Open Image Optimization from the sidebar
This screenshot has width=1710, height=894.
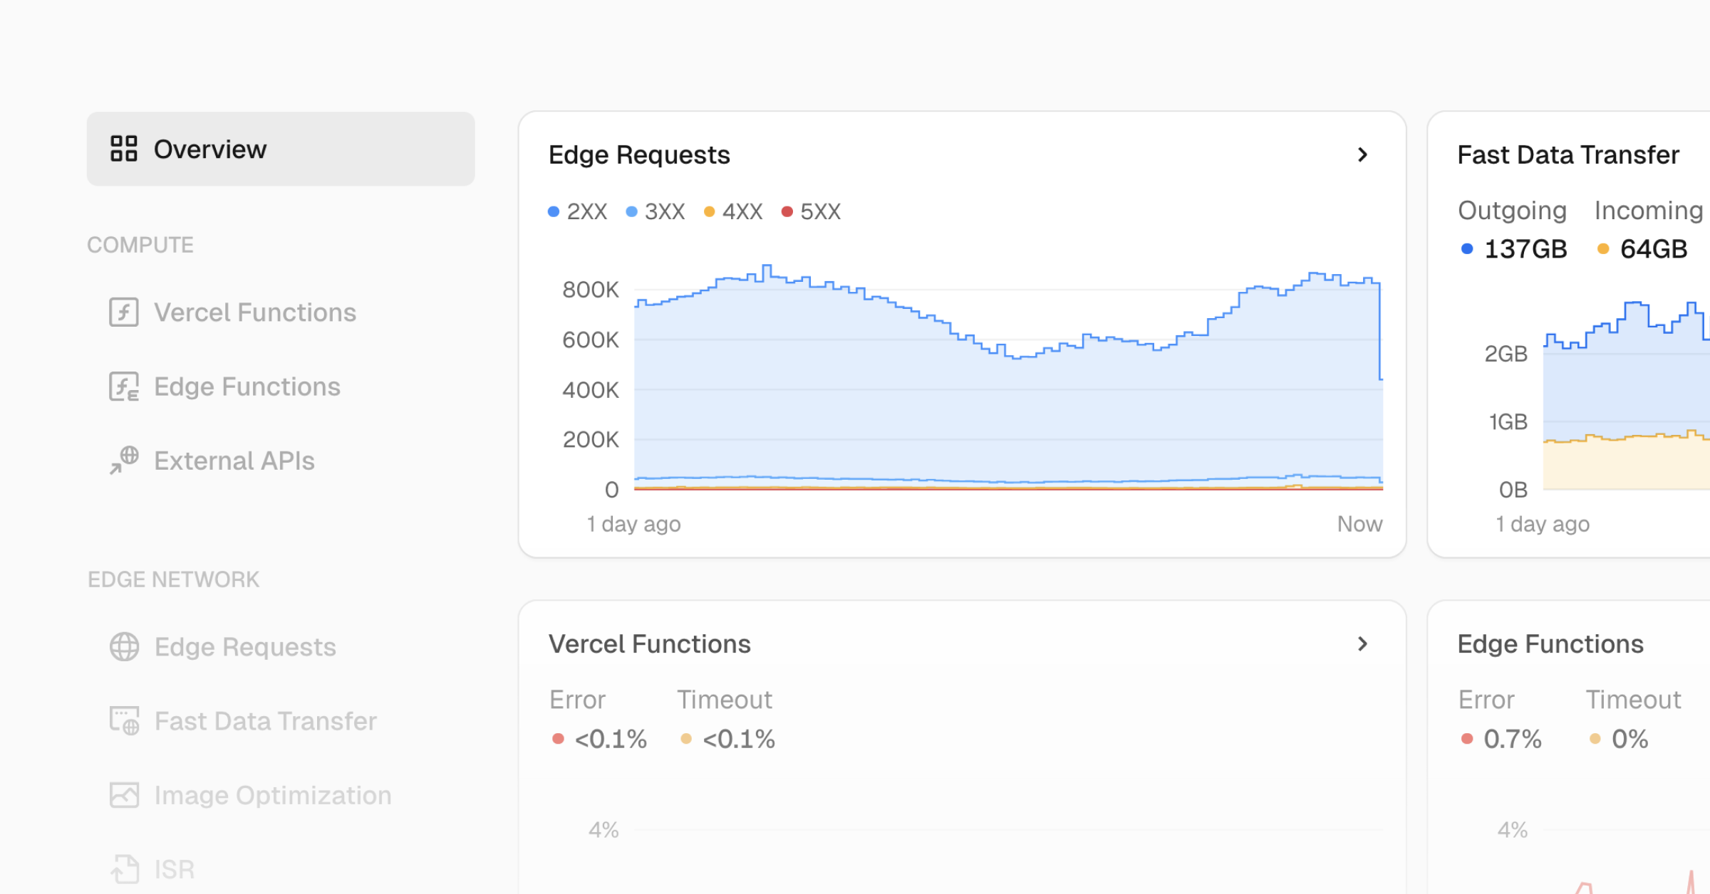pyautogui.click(x=272, y=794)
